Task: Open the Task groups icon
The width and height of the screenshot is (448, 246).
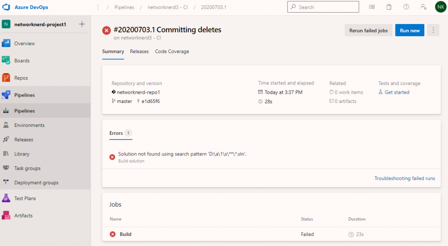Action: click(6, 168)
